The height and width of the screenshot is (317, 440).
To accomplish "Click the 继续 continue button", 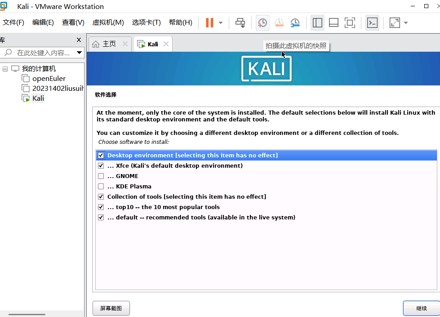I will (422, 308).
